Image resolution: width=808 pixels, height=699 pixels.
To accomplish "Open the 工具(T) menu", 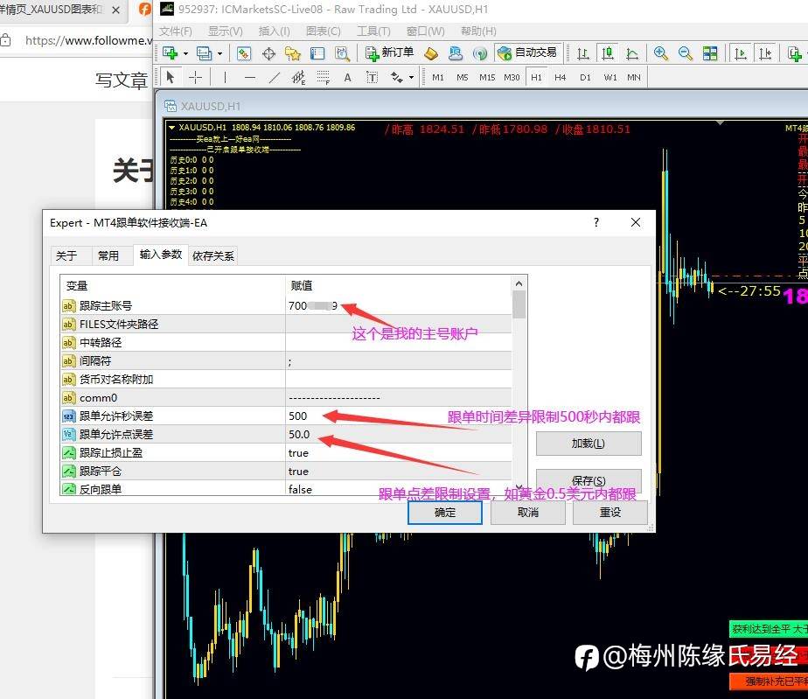I will (x=373, y=31).
